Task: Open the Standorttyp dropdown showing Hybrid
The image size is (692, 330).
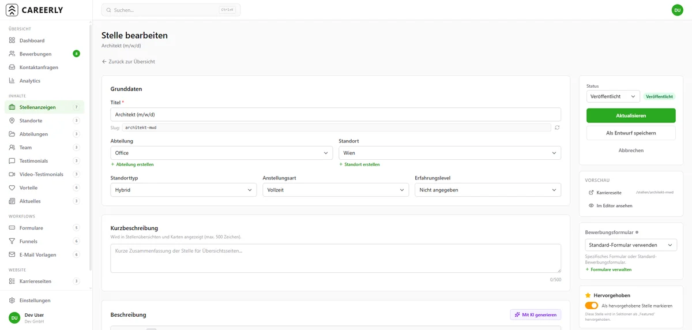Action: pyautogui.click(x=183, y=190)
